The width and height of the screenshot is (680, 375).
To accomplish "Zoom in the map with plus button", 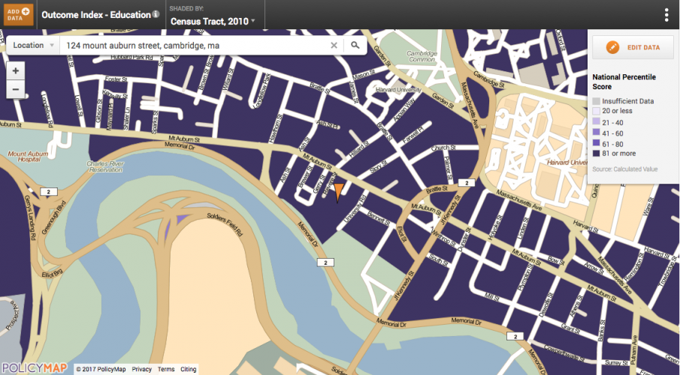I will point(16,71).
